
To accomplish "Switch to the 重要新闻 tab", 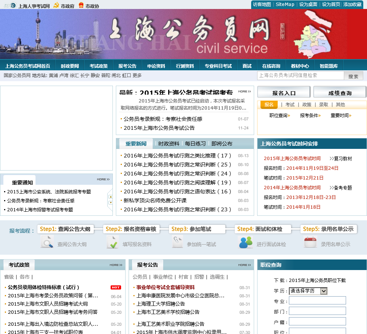I will pos(136,144).
